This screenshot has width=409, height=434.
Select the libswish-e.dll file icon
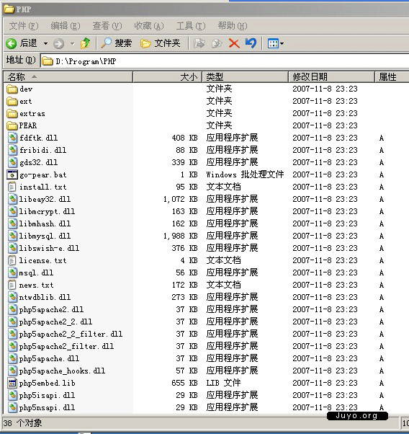pos(12,248)
